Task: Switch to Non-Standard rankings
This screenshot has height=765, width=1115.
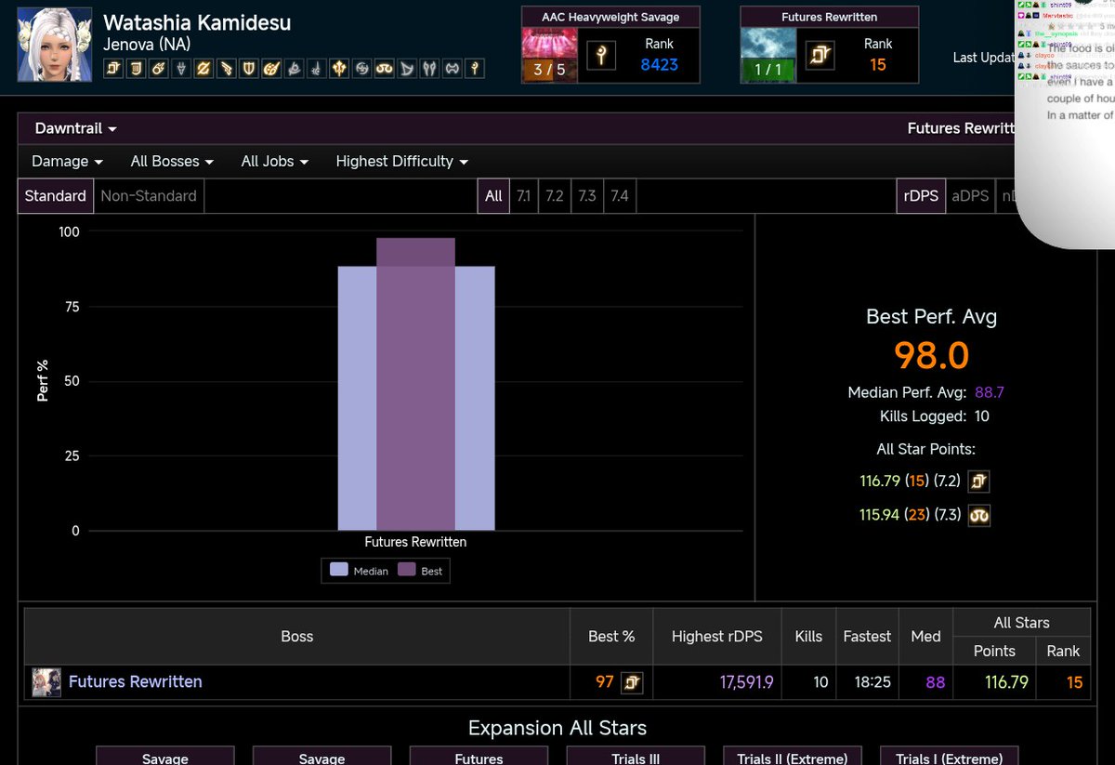Action: pos(149,196)
